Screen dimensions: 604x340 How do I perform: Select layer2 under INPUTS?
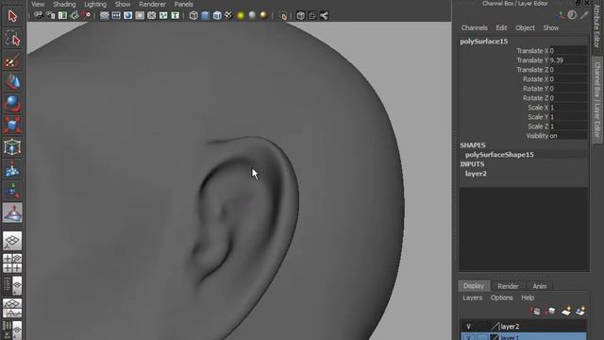click(x=476, y=174)
